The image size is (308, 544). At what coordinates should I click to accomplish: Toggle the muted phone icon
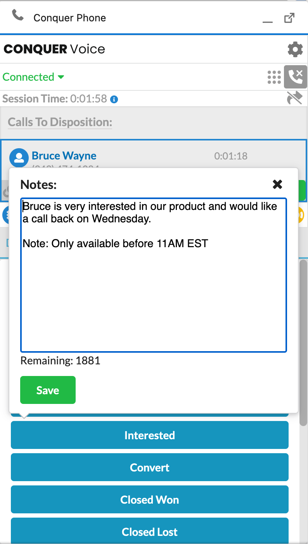(294, 99)
